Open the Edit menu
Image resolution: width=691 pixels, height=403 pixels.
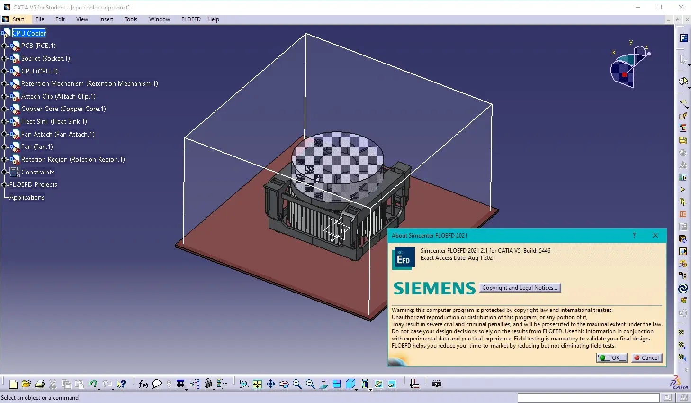click(60, 19)
